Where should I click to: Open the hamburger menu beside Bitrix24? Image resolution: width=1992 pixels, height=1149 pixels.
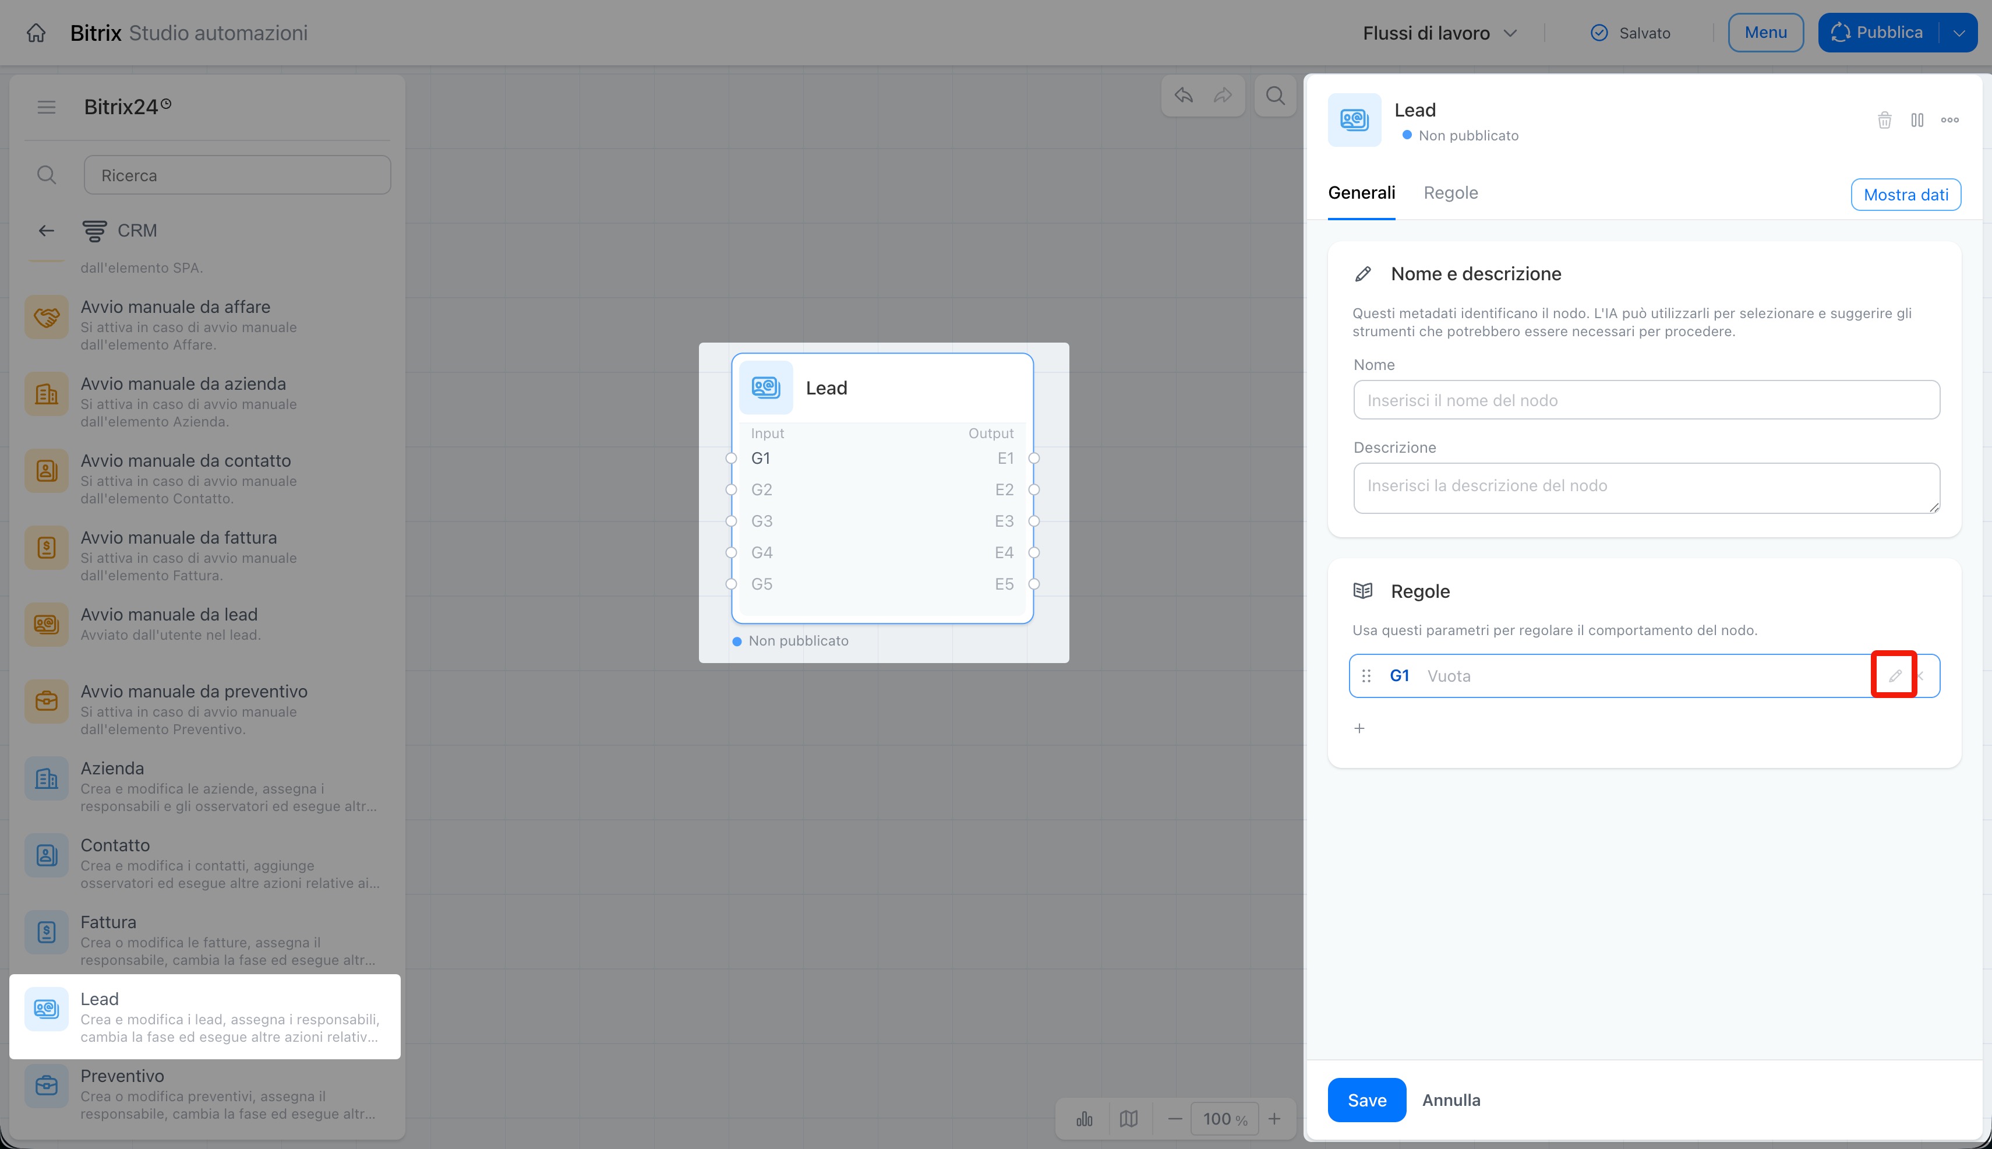47,107
